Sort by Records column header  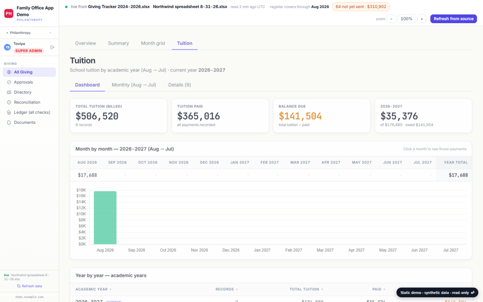(x=226, y=289)
